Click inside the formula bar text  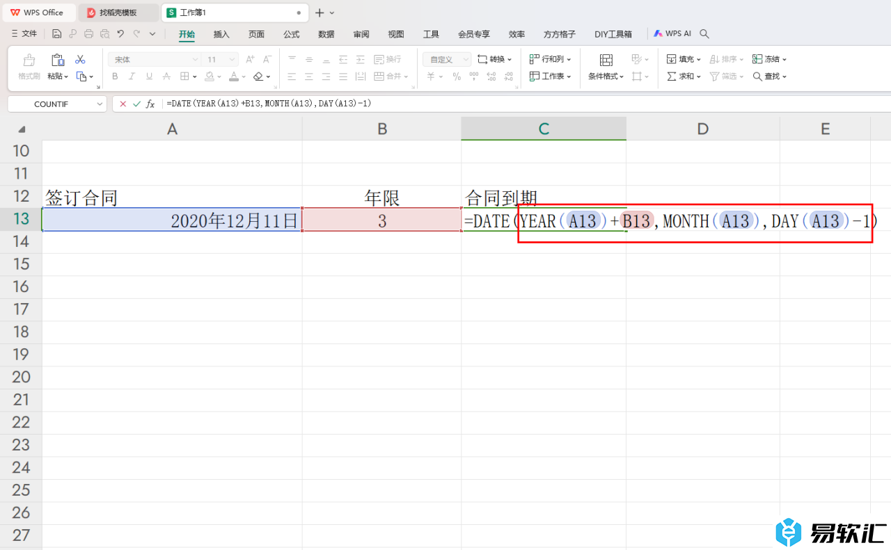269,104
